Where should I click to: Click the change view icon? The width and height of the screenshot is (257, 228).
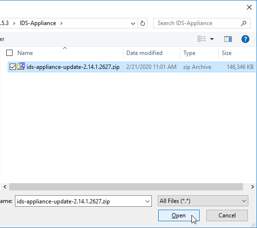point(202,39)
